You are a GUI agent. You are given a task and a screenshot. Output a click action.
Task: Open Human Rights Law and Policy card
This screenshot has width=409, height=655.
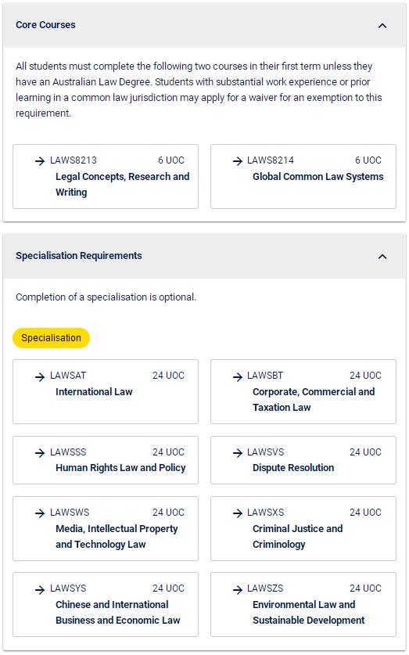point(106,460)
